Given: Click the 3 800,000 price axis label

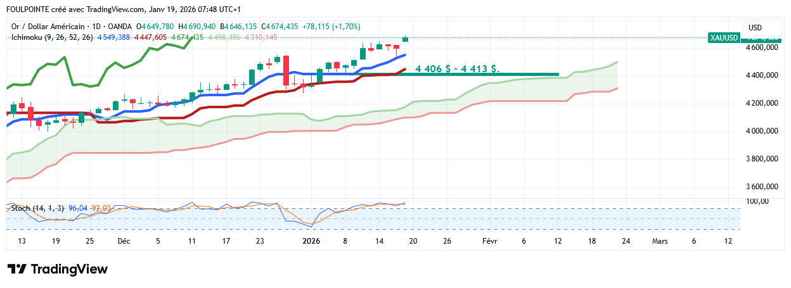Looking at the screenshot, I should [x=762, y=159].
